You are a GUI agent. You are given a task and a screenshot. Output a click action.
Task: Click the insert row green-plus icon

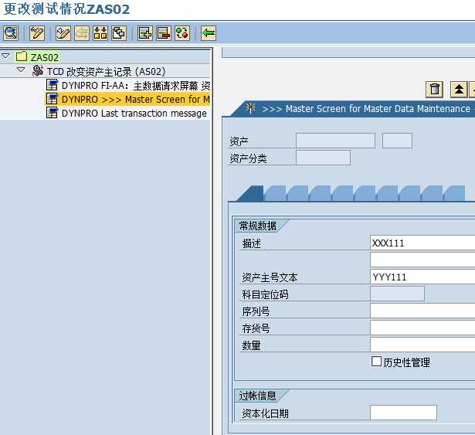point(145,33)
